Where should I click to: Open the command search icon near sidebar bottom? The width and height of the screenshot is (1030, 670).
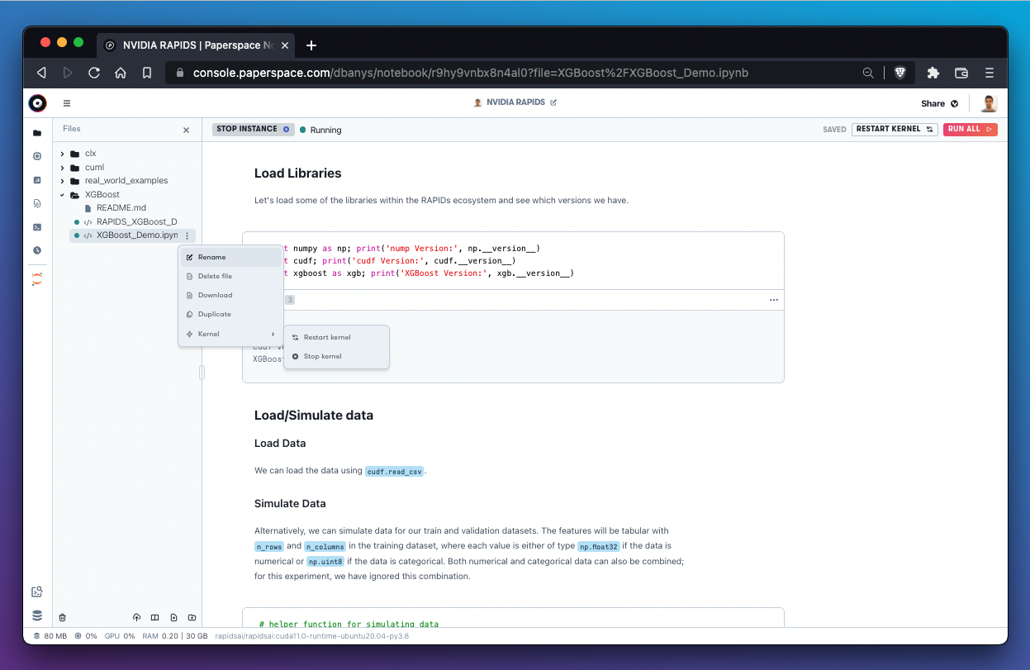click(36, 592)
